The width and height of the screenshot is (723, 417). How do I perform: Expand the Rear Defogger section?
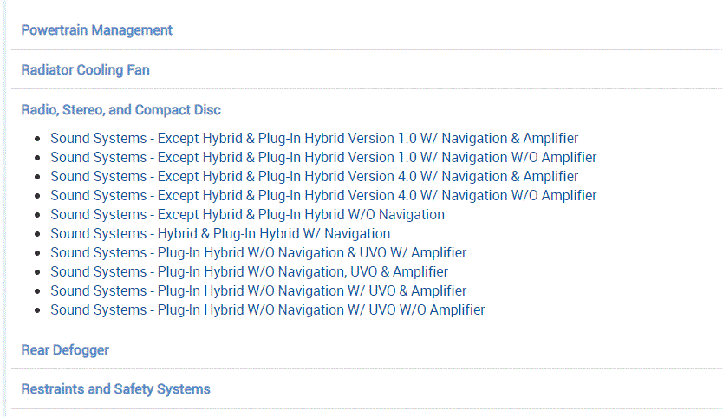[x=65, y=350]
